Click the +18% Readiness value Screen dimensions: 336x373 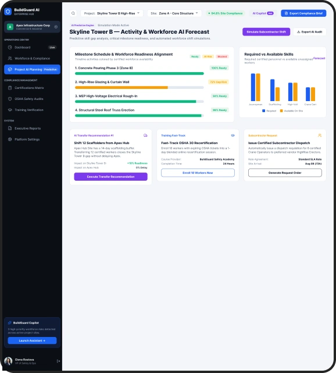click(137, 163)
